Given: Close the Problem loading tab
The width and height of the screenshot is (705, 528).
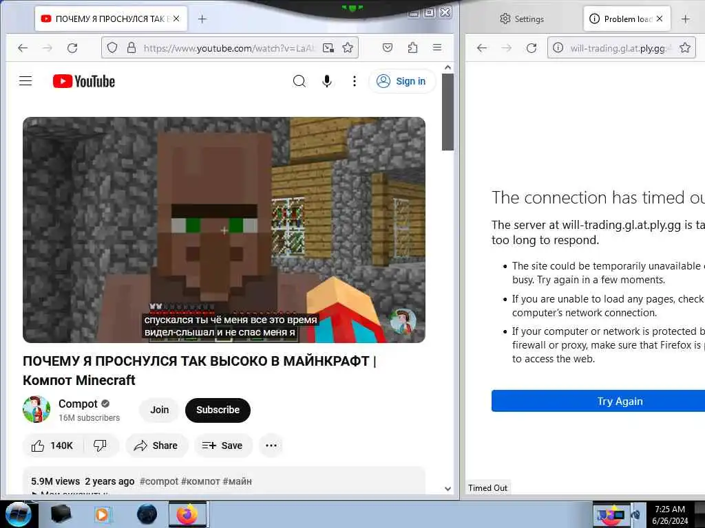Looking at the screenshot, I should click(x=659, y=19).
